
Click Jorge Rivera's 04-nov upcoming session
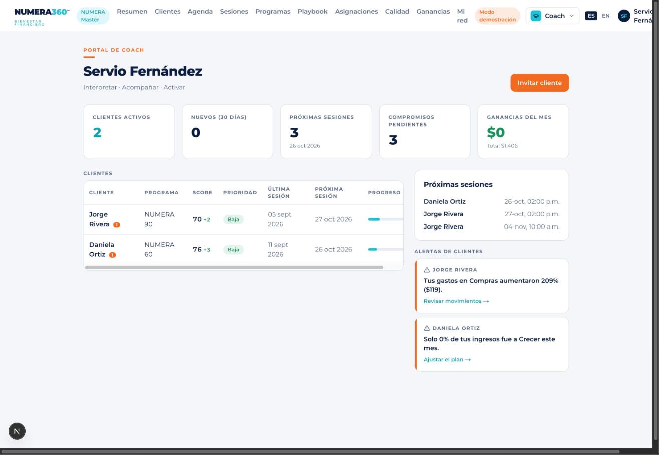tap(491, 227)
